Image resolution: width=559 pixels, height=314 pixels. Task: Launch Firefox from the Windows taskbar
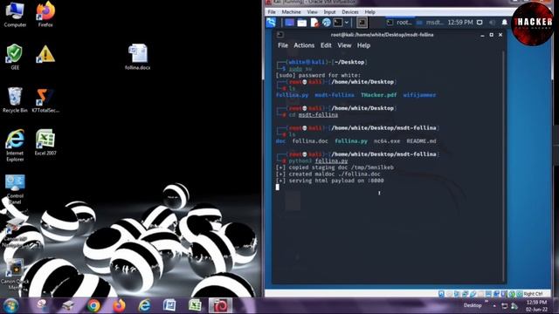tap(119, 306)
